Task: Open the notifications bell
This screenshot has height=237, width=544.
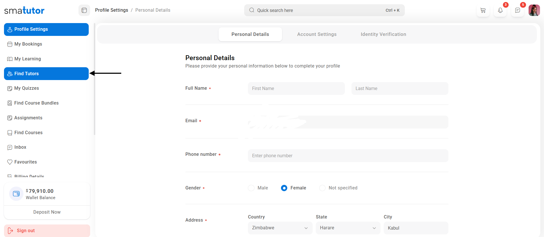Action: point(500,11)
